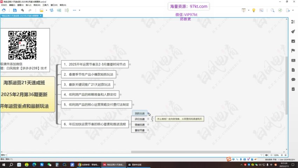
Task: Click the lightbulb Brainstorming icon
Action: (253, 10)
